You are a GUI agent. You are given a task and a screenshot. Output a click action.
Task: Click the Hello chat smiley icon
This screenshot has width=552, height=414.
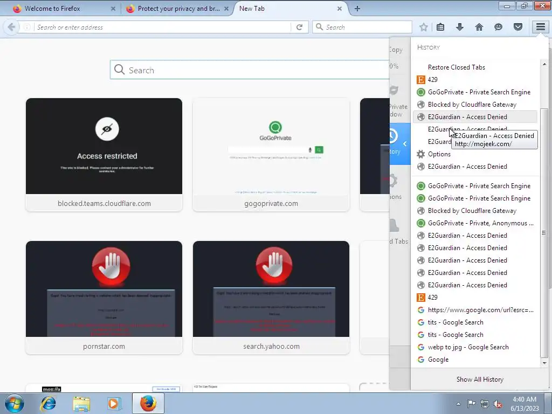click(x=498, y=27)
